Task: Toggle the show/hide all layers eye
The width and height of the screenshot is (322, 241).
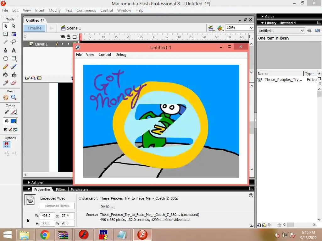Action: click(63, 37)
